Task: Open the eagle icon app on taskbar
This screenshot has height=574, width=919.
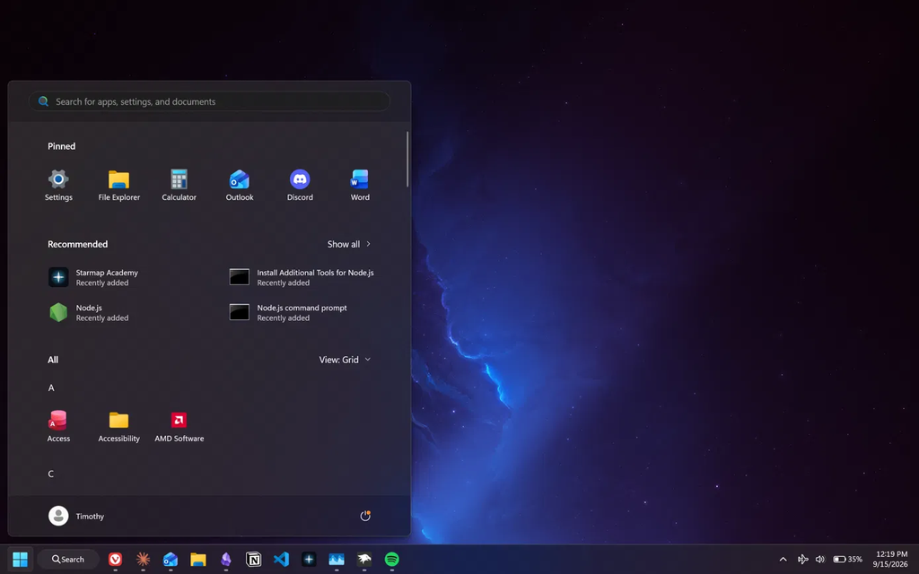Action: point(364,560)
